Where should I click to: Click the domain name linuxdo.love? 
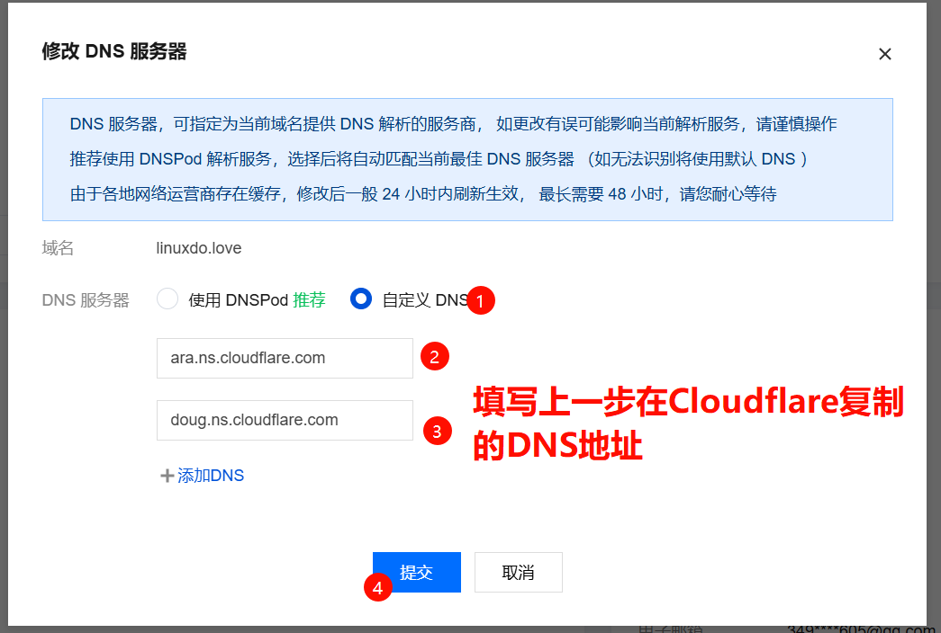click(199, 248)
